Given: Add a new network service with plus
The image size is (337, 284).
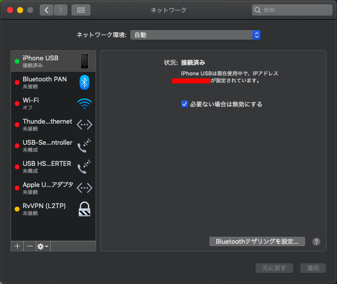Looking at the screenshot, I should [17, 246].
